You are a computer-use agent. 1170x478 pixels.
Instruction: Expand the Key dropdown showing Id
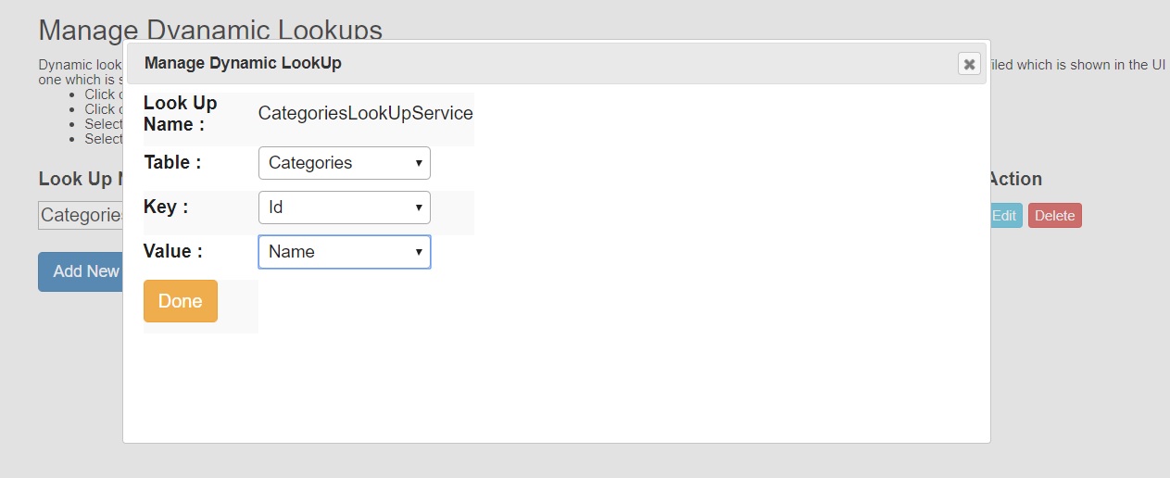(x=344, y=208)
